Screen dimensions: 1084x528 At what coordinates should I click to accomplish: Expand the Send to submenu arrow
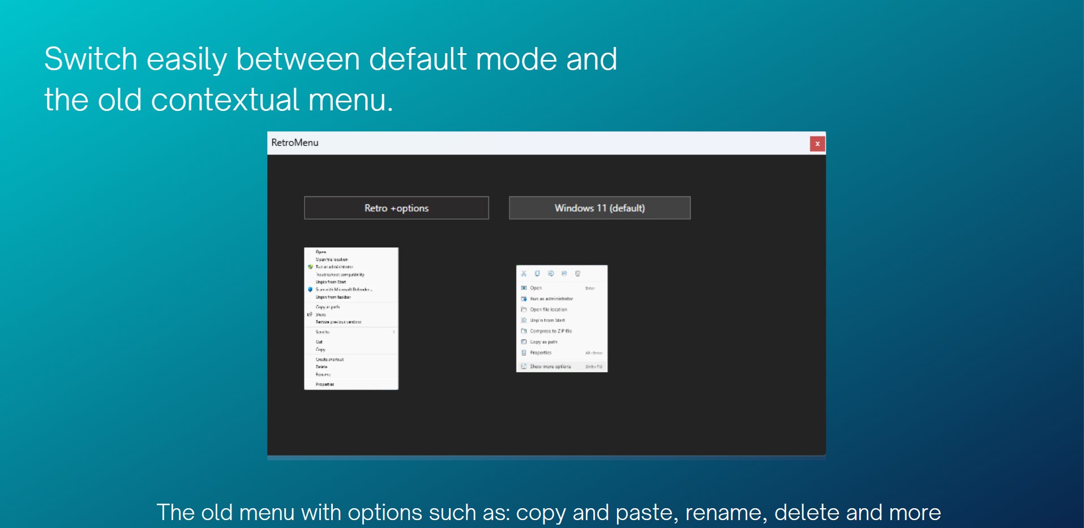394,332
